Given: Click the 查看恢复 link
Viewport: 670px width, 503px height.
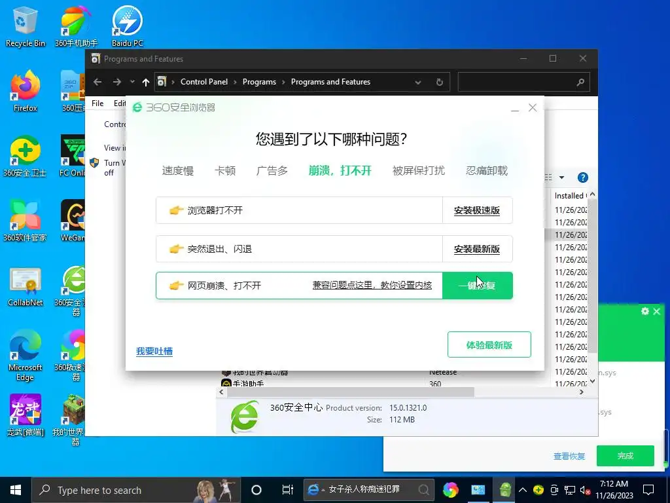Looking at the screenshot, I should tap(569, 456).
